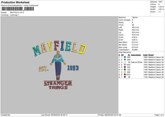Image resolution: width=165 pixels, height=117 pixels.
Task: Click the 'Page 1 of 1' footer text
Action: 159,115
